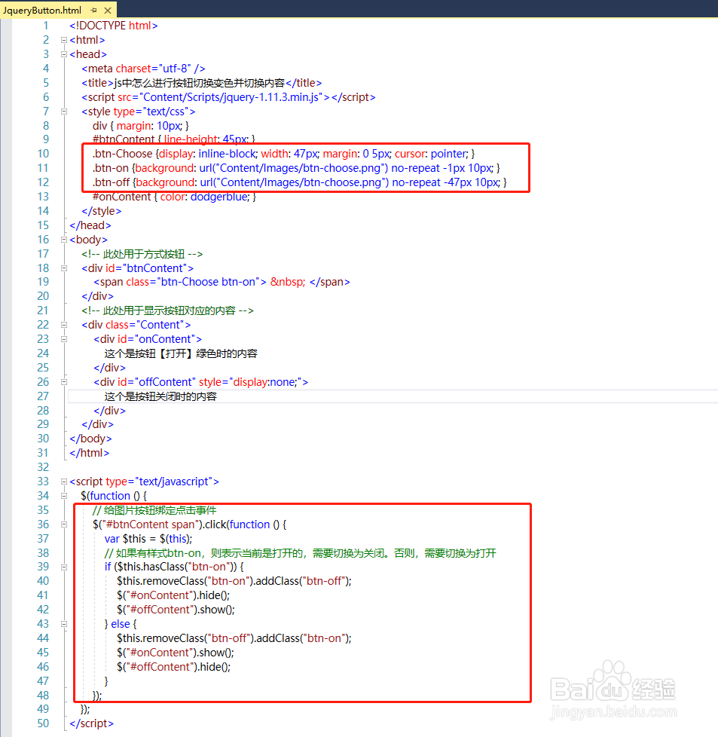Click the <!DOCTYPE html> declaration text

tap(114, 26)
